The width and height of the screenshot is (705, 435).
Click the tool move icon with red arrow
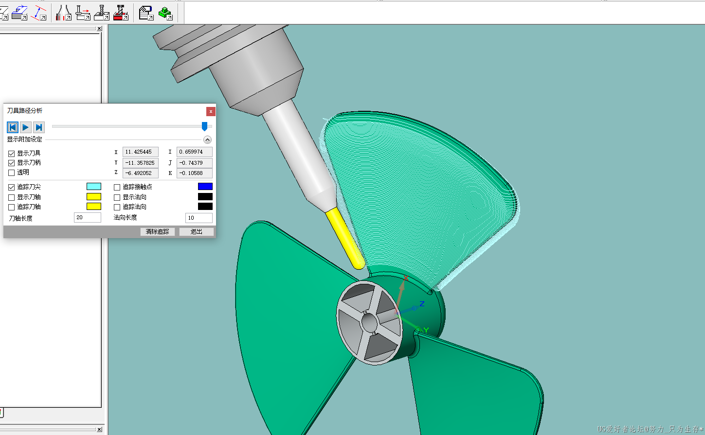(83, 13)
